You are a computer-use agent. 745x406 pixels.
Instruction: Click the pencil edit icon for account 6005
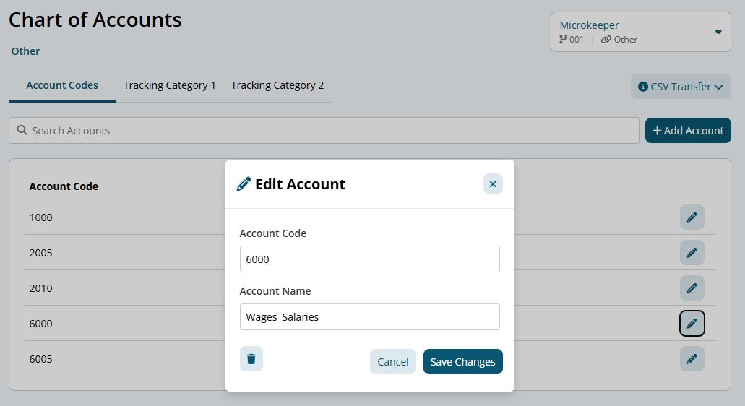pyautogui.click(x=692, y=358)
